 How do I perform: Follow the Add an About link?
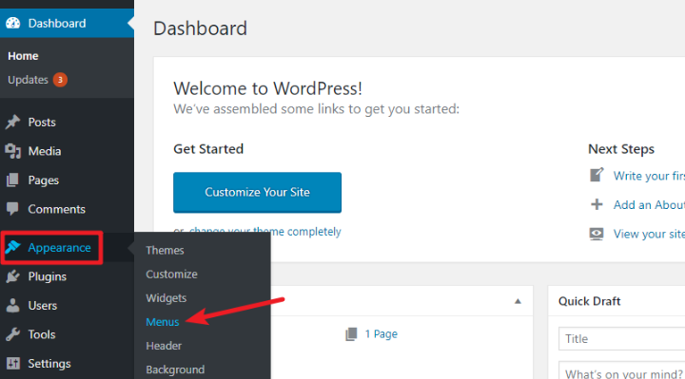click(x=649, y=205)
